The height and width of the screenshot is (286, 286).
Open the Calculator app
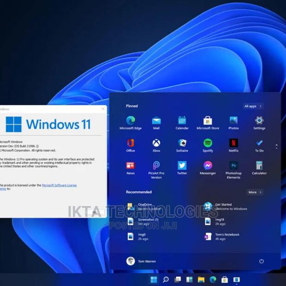259,168
